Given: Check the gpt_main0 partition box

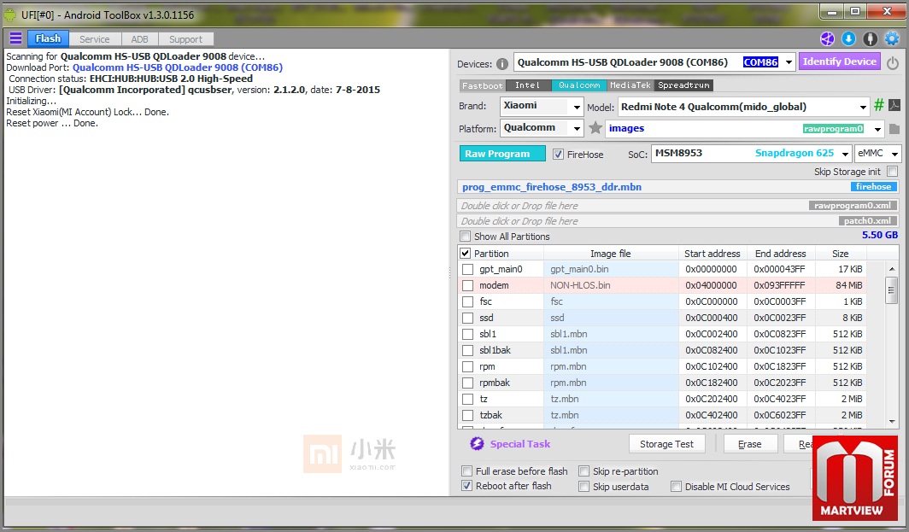Looking at the screenshot, I should pos(468,269).
